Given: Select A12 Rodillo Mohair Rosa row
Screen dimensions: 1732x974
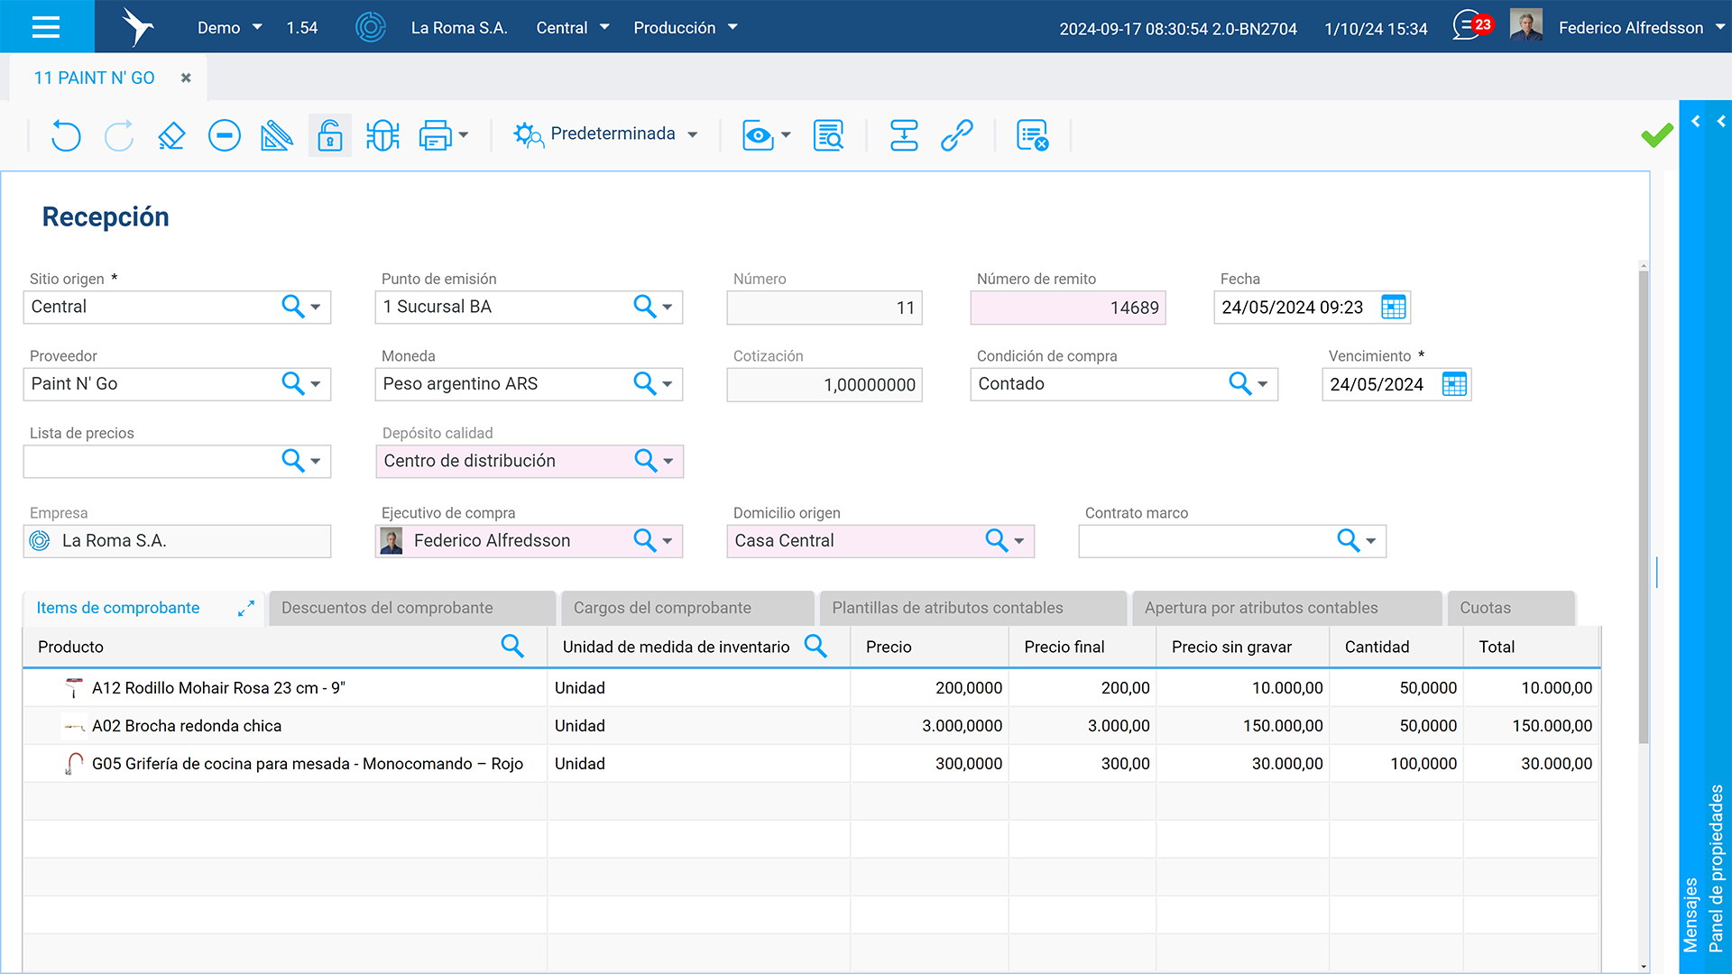Looking at the screenshot, I should tap(811, 688).
